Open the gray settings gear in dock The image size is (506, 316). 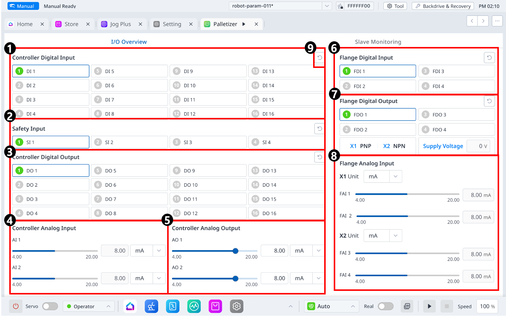[237, 306]
